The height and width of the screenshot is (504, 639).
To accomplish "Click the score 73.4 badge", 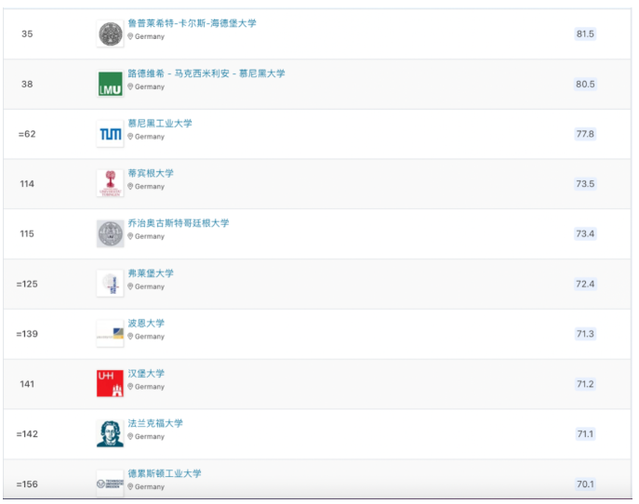I will [x=585, y=233].
